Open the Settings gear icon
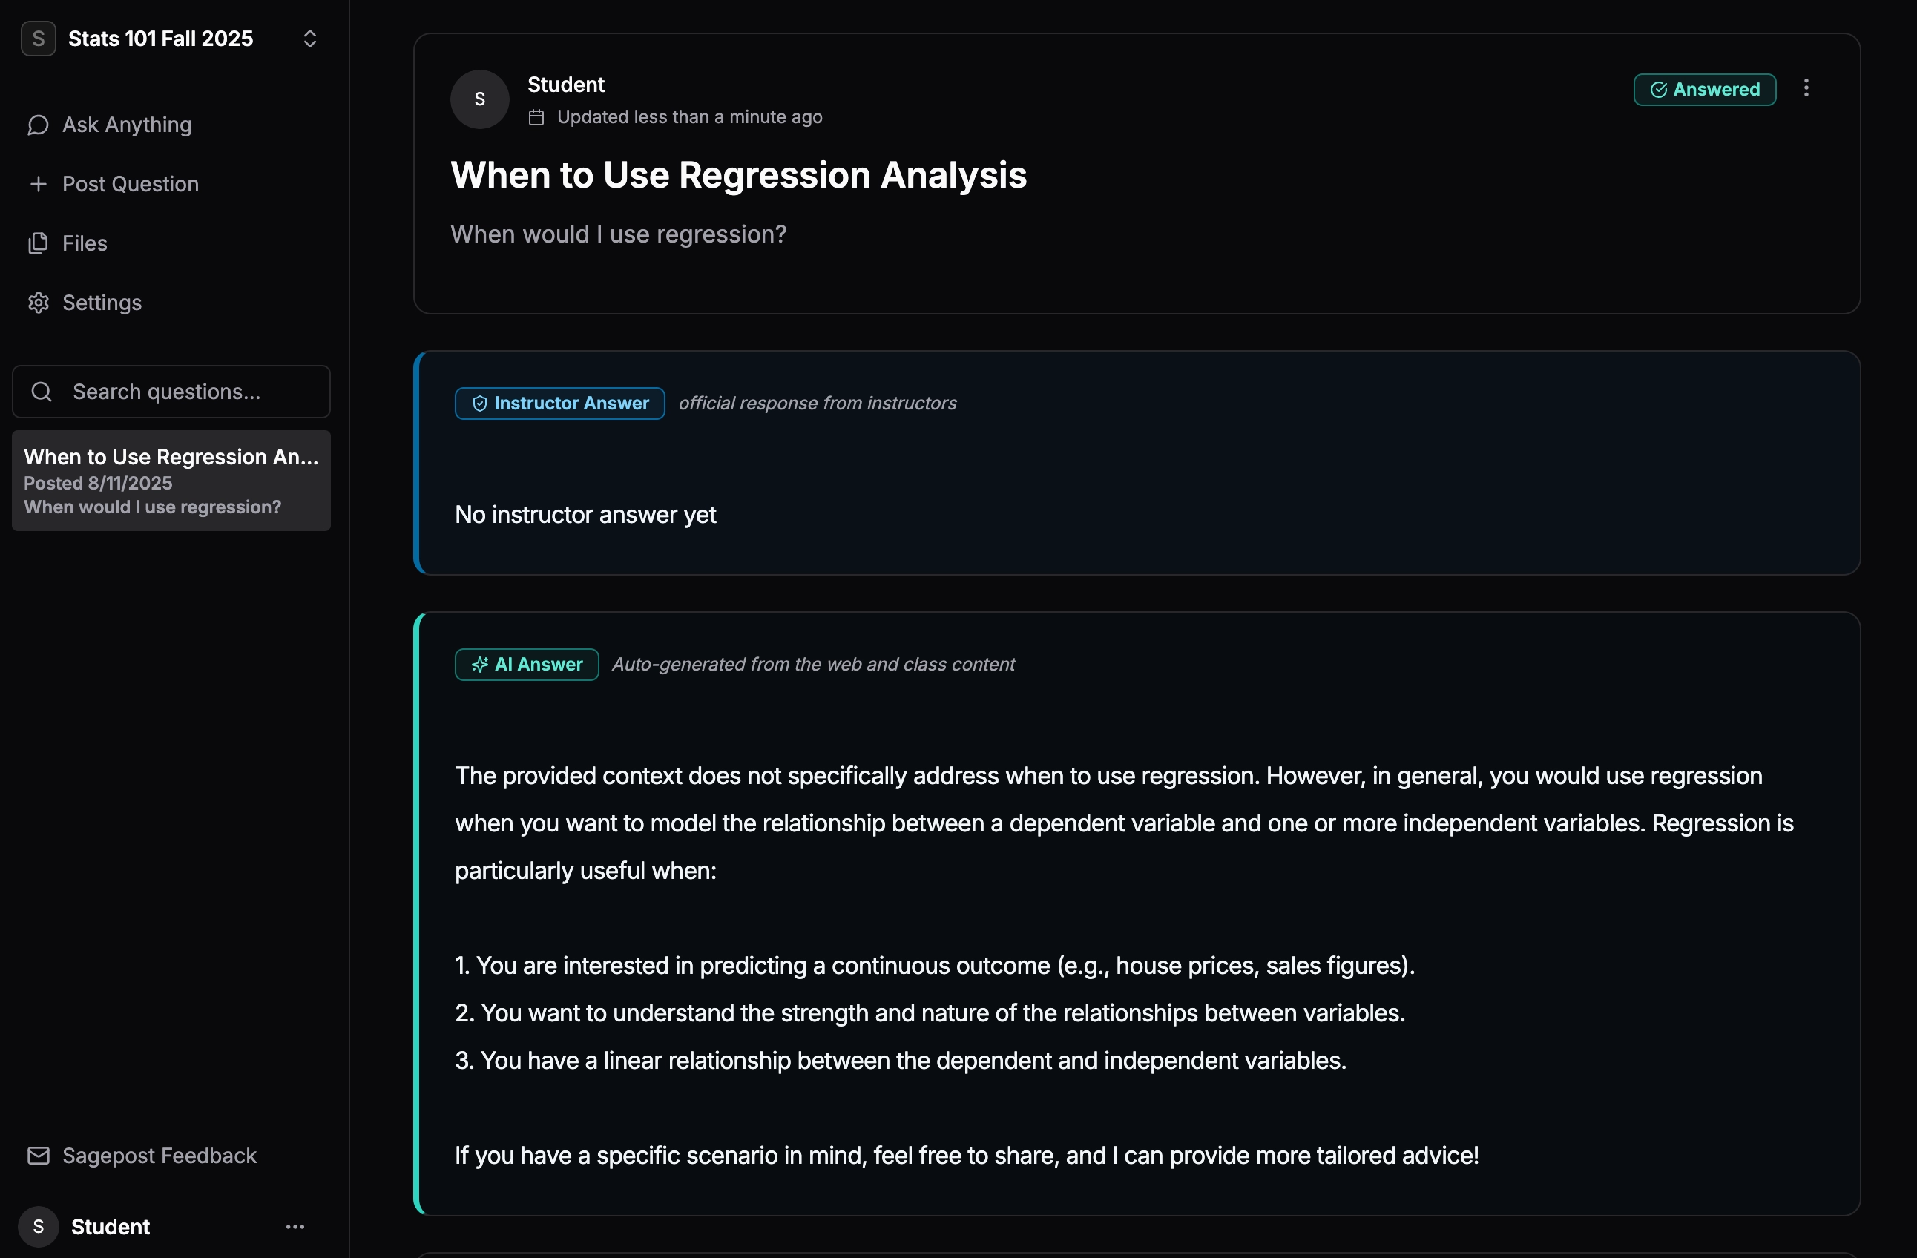This screenshot has height=1258, width=1917. [x=38, y=302]
